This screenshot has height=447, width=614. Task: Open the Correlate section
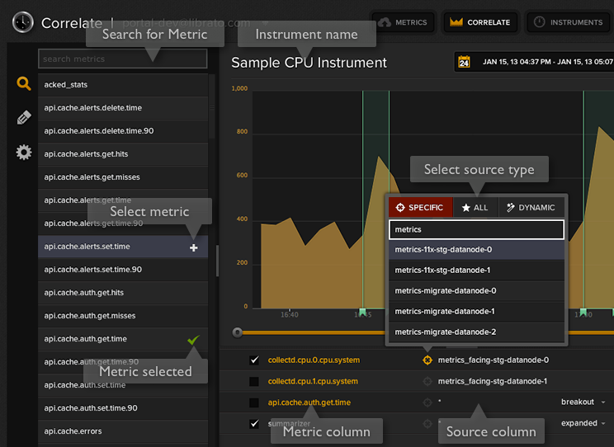point(480,22)
